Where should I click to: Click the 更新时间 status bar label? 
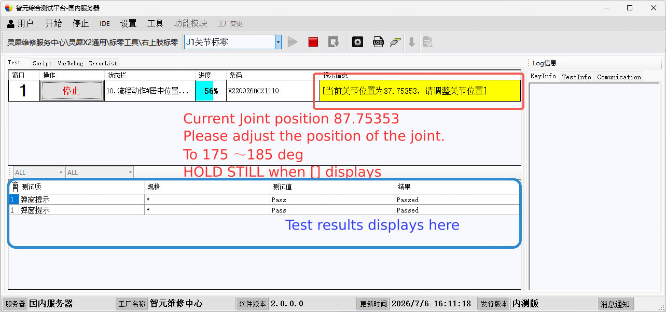coord(373,304)
